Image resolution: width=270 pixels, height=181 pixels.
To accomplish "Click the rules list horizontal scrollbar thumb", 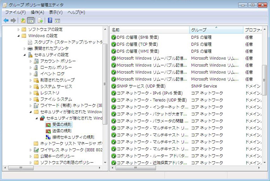I will [136, 168].
